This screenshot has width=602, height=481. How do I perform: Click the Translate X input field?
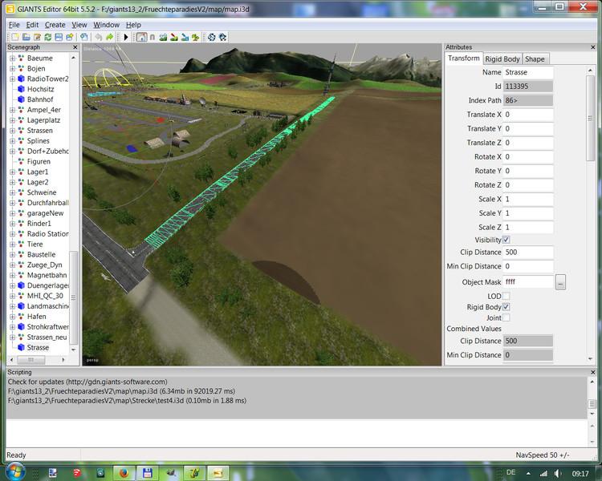527,115
